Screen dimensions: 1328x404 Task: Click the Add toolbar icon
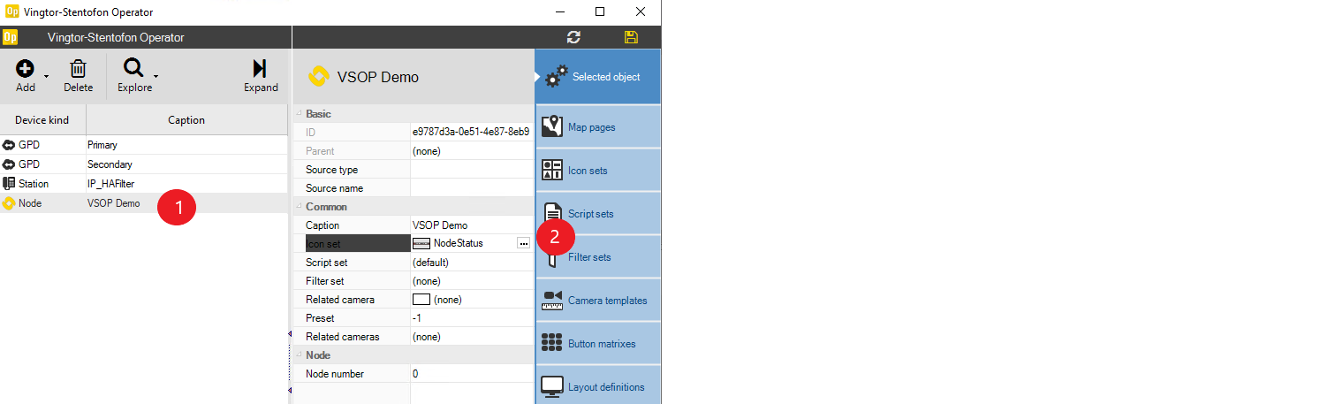(26, 69)
